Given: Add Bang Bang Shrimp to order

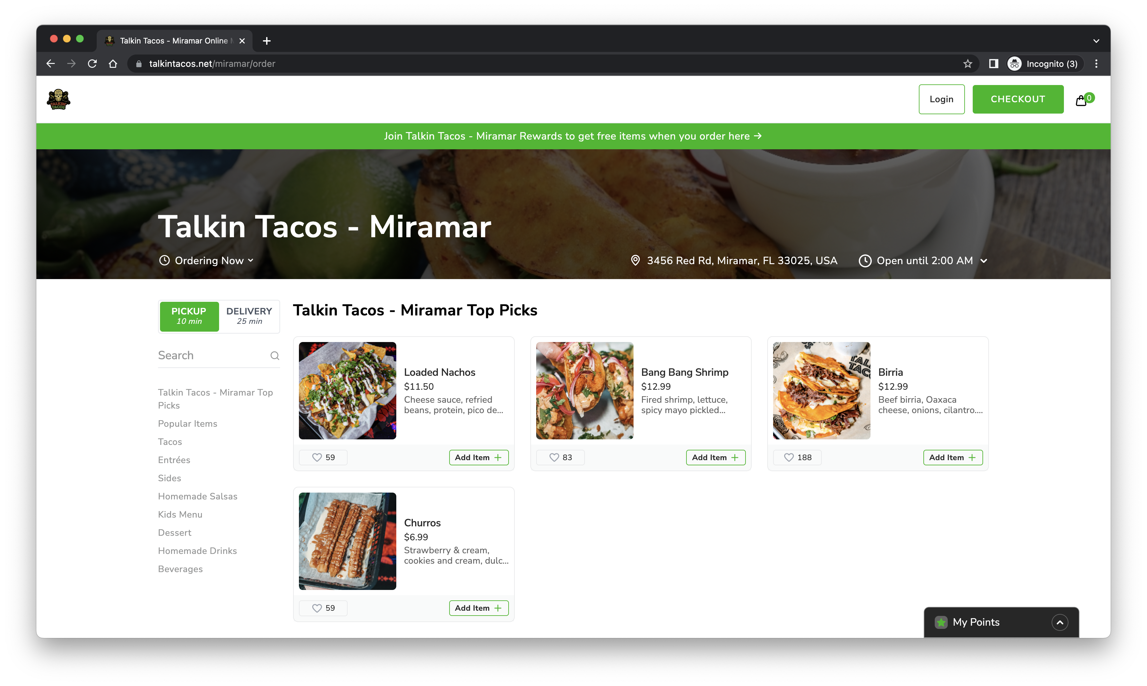Looking at the screenshot, I should (716, 457).
